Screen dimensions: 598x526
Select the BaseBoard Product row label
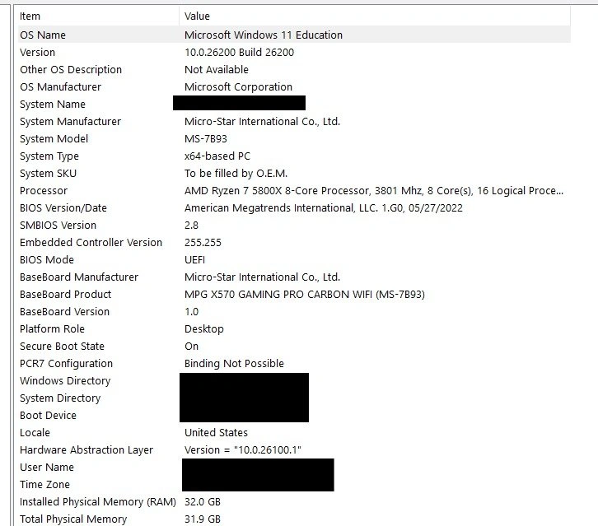coord(66,294)
